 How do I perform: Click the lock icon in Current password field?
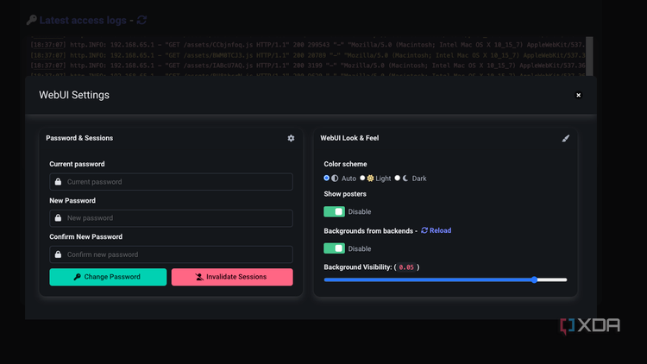pyautogui.click(x=58, y=182)
